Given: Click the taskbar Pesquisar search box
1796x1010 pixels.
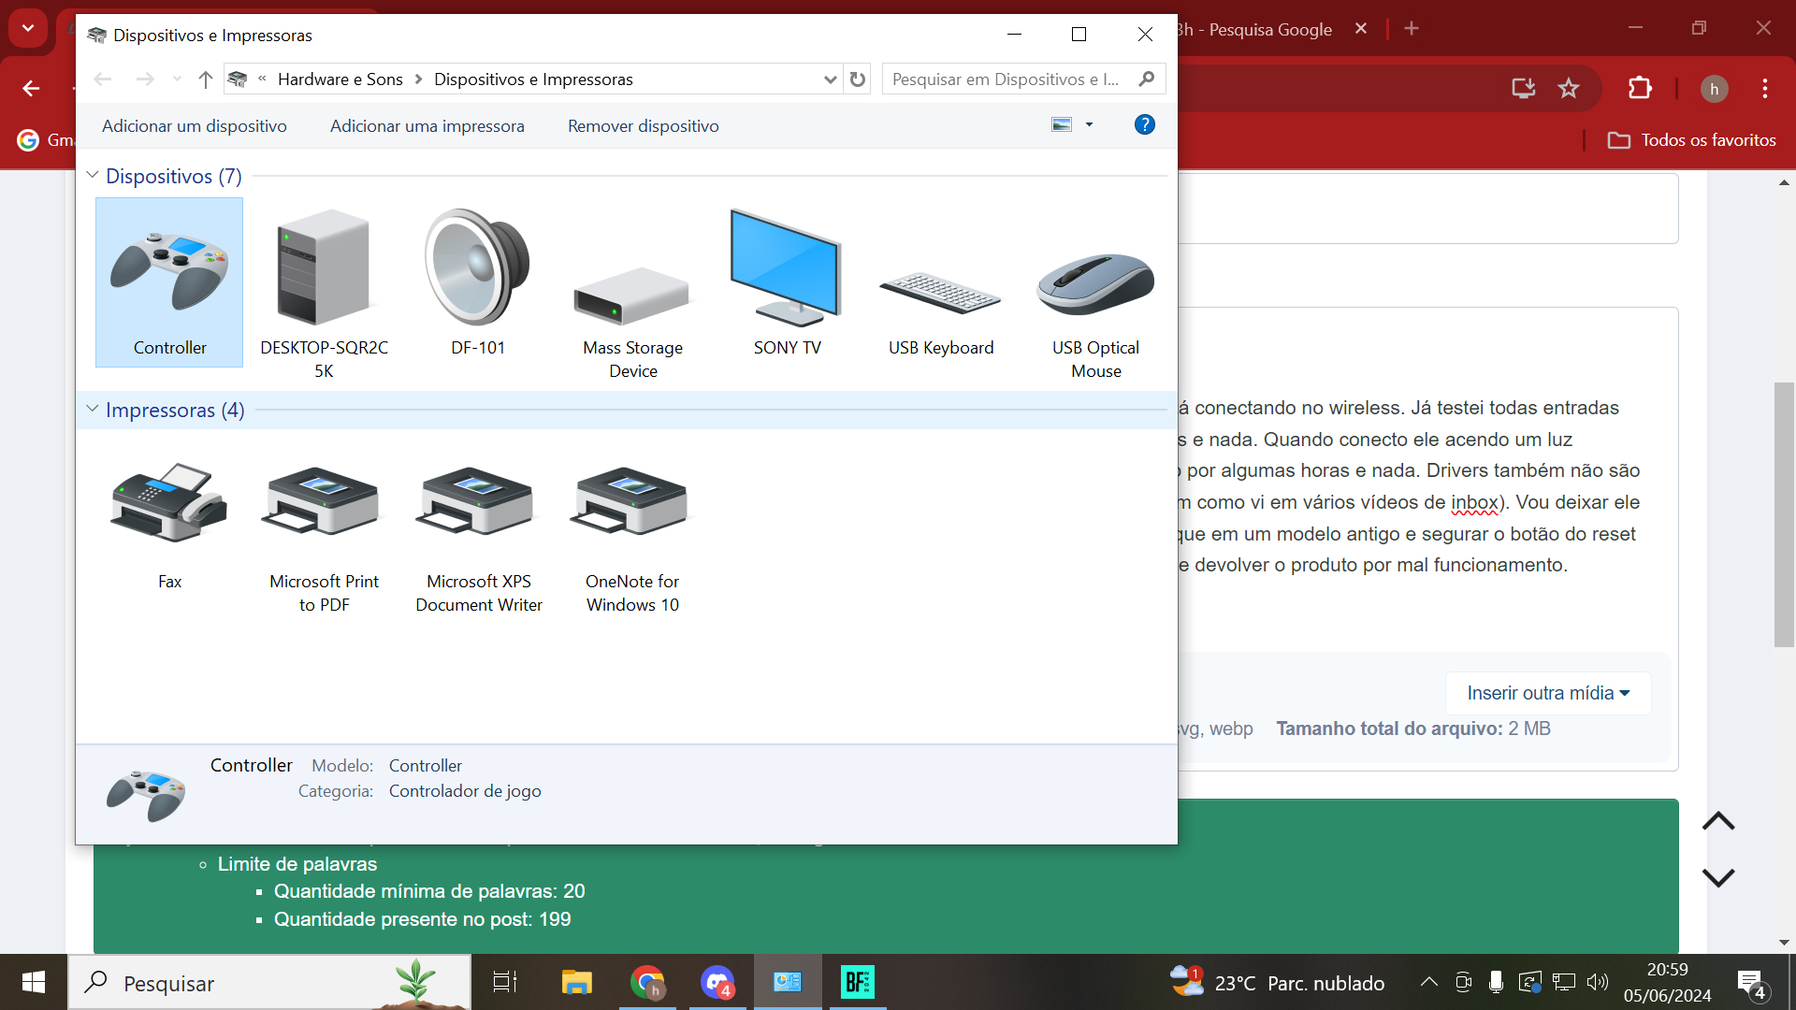Looking at the screenshot, I should point(269,982).
